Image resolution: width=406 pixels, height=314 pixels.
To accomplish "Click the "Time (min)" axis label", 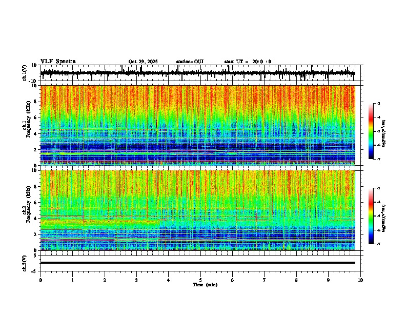I will 205,285.
